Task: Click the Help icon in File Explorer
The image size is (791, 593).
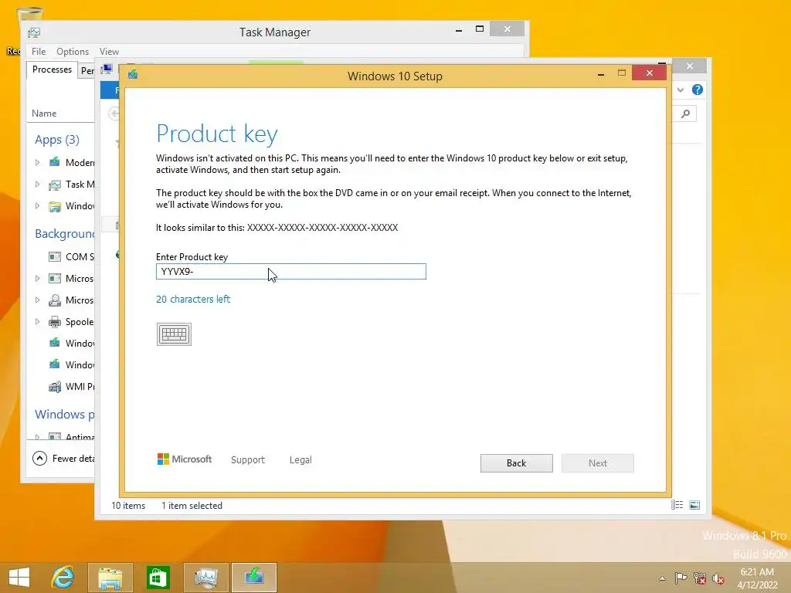Action: 698,90
